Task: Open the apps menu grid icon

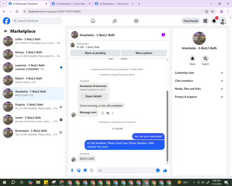Action: pyautogui.click(x=205, y=21)
